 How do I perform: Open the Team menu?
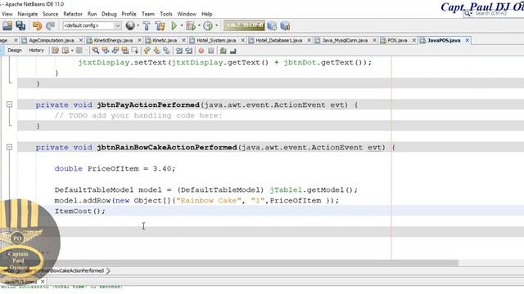coord(148,14)
